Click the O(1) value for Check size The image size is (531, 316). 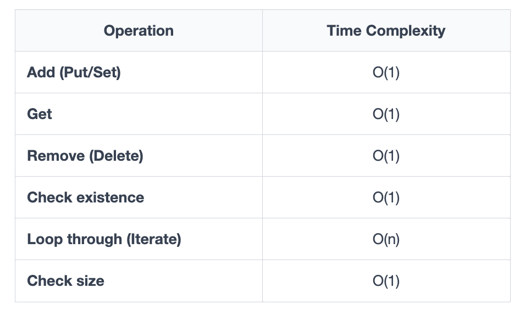[x=386, y=281]
